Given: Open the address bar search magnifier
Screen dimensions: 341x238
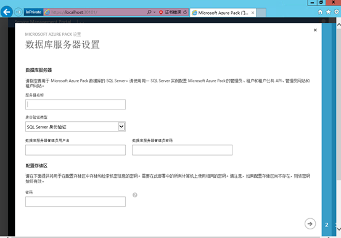Looking at the screenshot, I should tap(149, 12).
